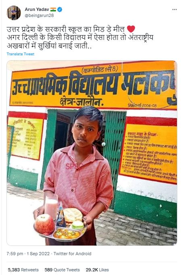This screenshot has height=275, width=181.
Task: Open the Arun Yadav display name
Action: tap(37, 9)
